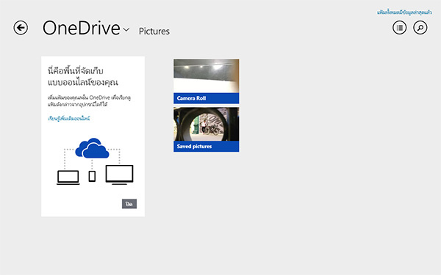Click the second line of card description
The image size is (441, 275).
pyautogui.click(x=77, y=104)
